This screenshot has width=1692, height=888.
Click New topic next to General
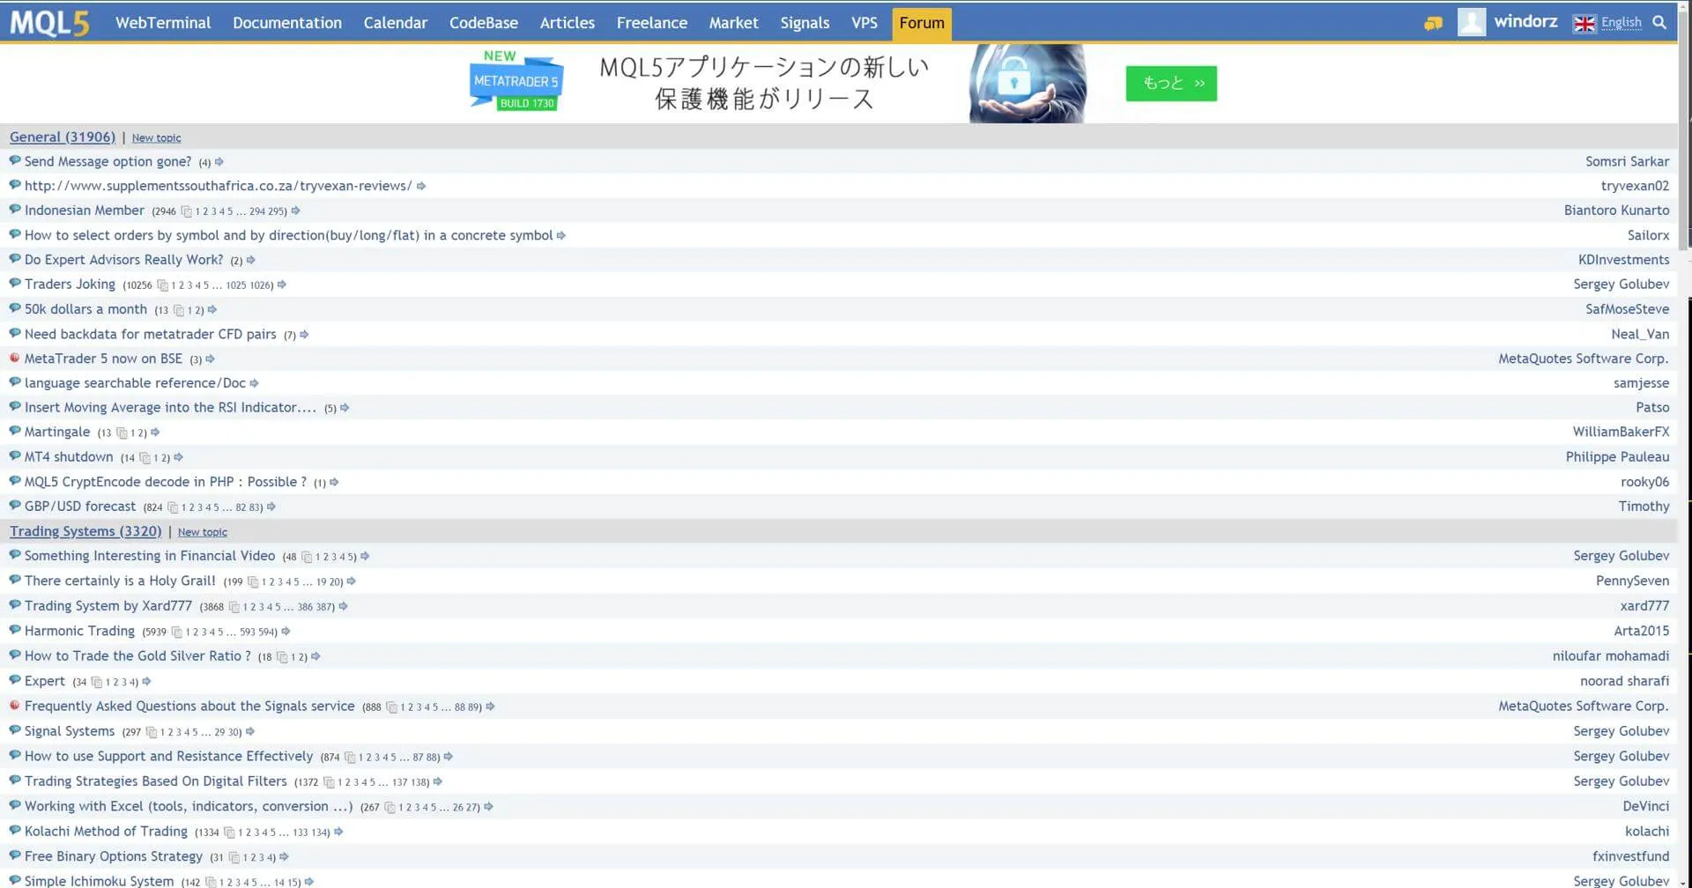pyautogui.click(x=156, y=138)
